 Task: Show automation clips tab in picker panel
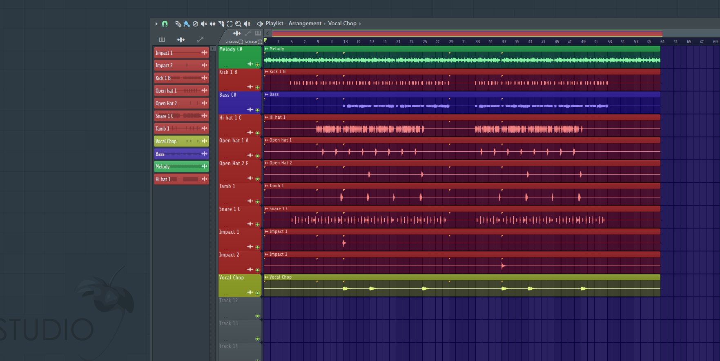200,40
